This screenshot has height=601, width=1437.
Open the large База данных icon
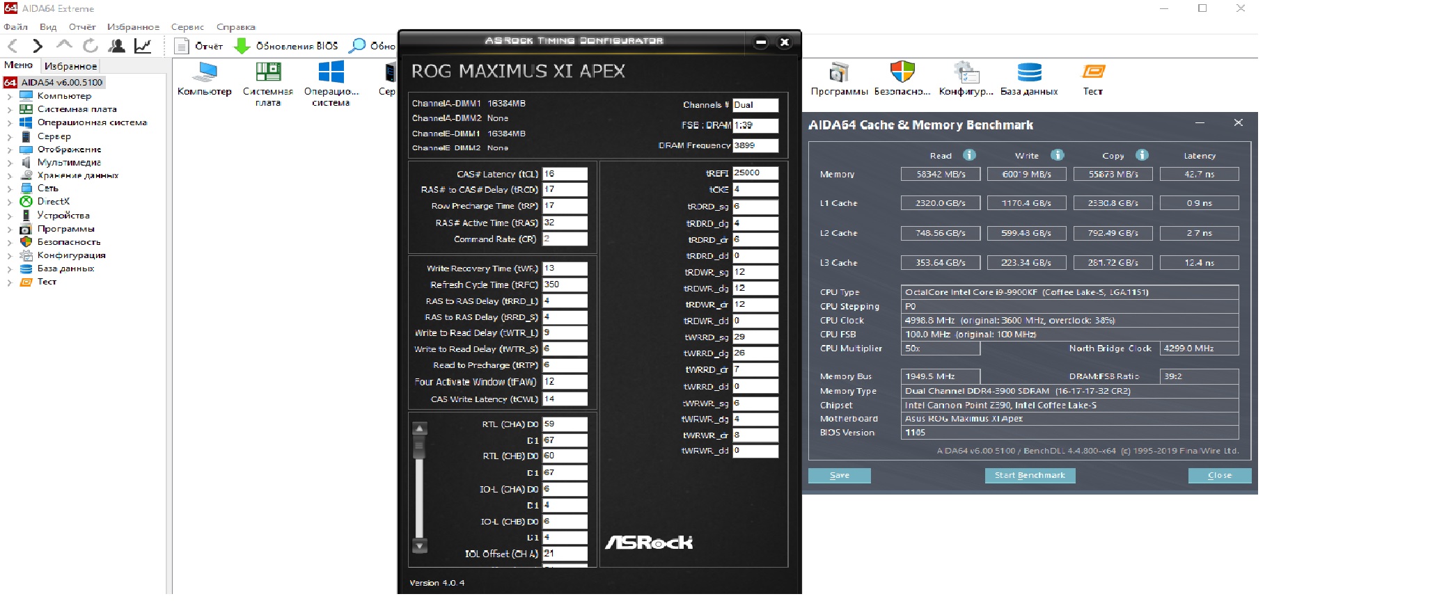pyautogui.click(x=1029, y=79)
